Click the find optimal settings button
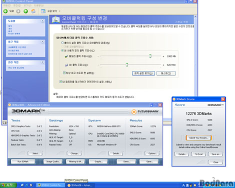This screenshot has height=188, width=235. click(143, 73)
